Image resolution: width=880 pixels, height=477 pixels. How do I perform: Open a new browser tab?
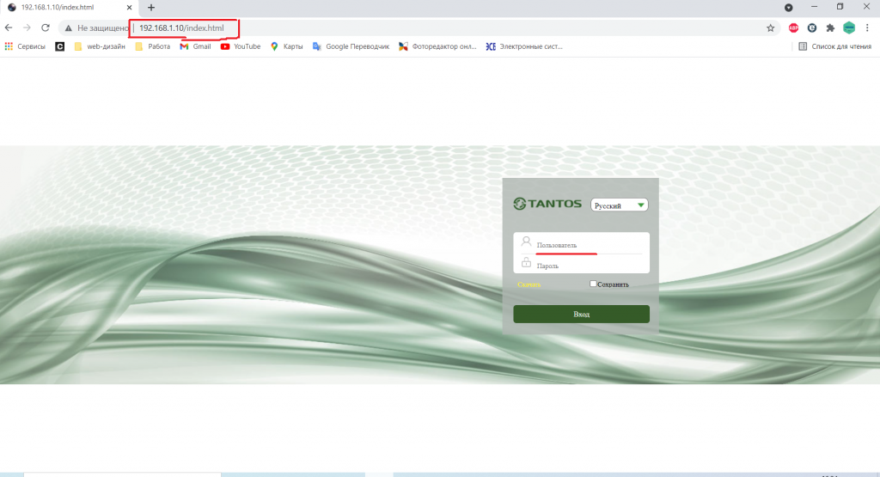(x=151, y=7)
